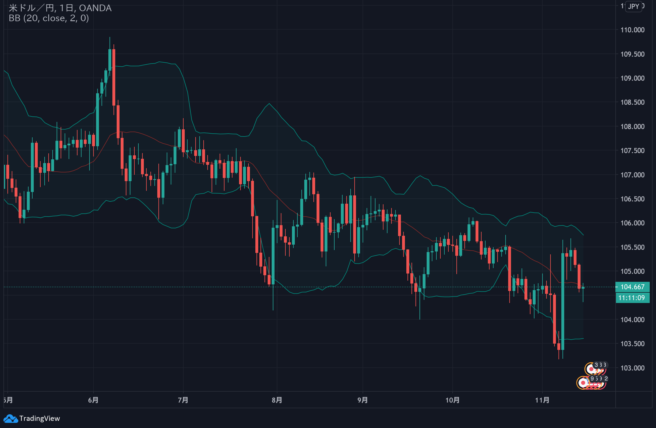Click the 8月 label on the time axis
The width and height of the screenshot is (656, 428).
(x=277, y=400)
